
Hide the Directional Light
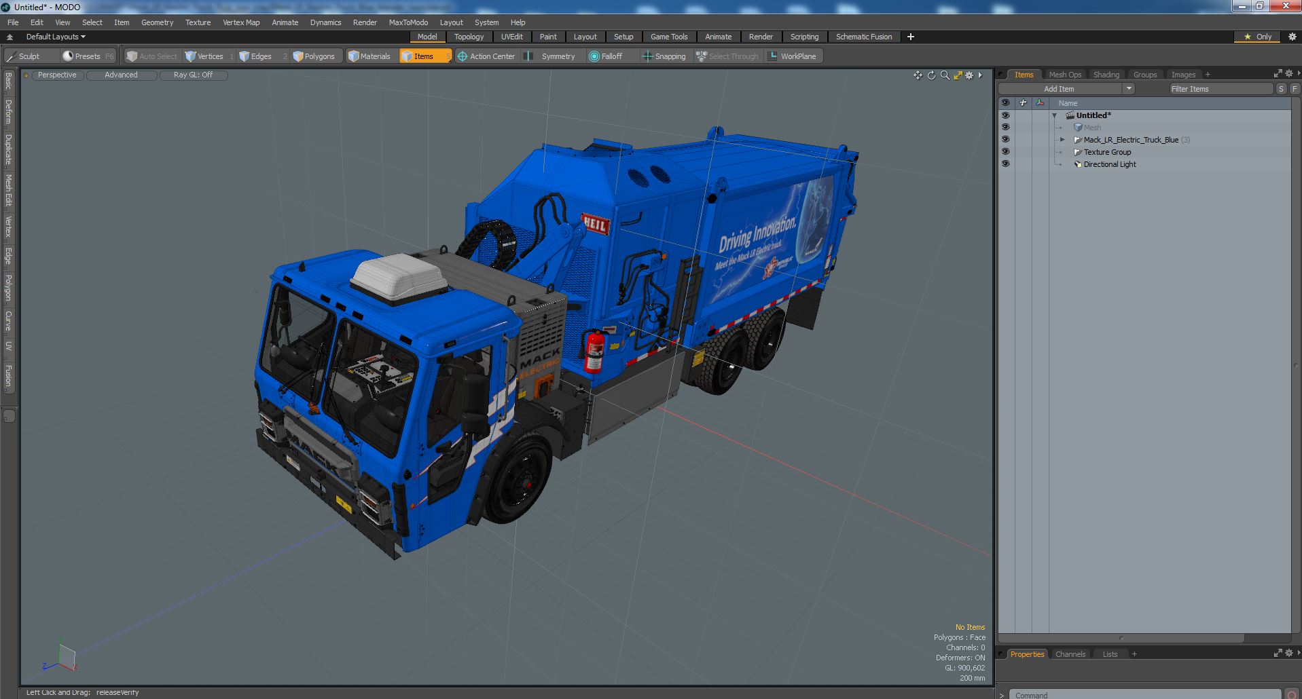(1005, 164)
